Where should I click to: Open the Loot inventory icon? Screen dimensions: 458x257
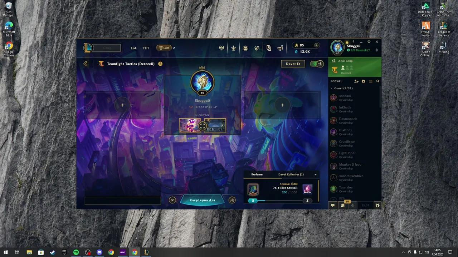click(269, 48)
